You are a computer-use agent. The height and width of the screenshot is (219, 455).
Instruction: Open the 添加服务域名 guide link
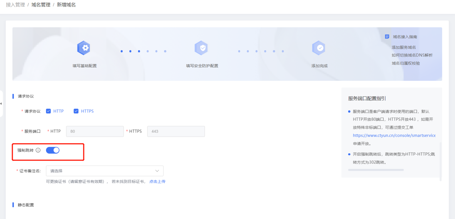click(x=404, y=47)
